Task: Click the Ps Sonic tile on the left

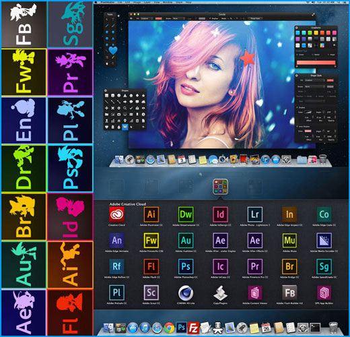Action: pos(70,168)
